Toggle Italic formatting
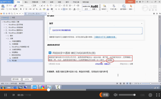 pos(24,9)
